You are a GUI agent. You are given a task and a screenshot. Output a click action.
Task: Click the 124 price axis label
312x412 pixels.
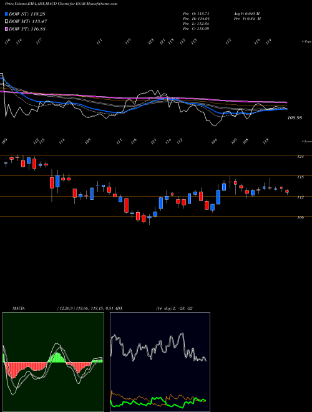coord(300,157)
